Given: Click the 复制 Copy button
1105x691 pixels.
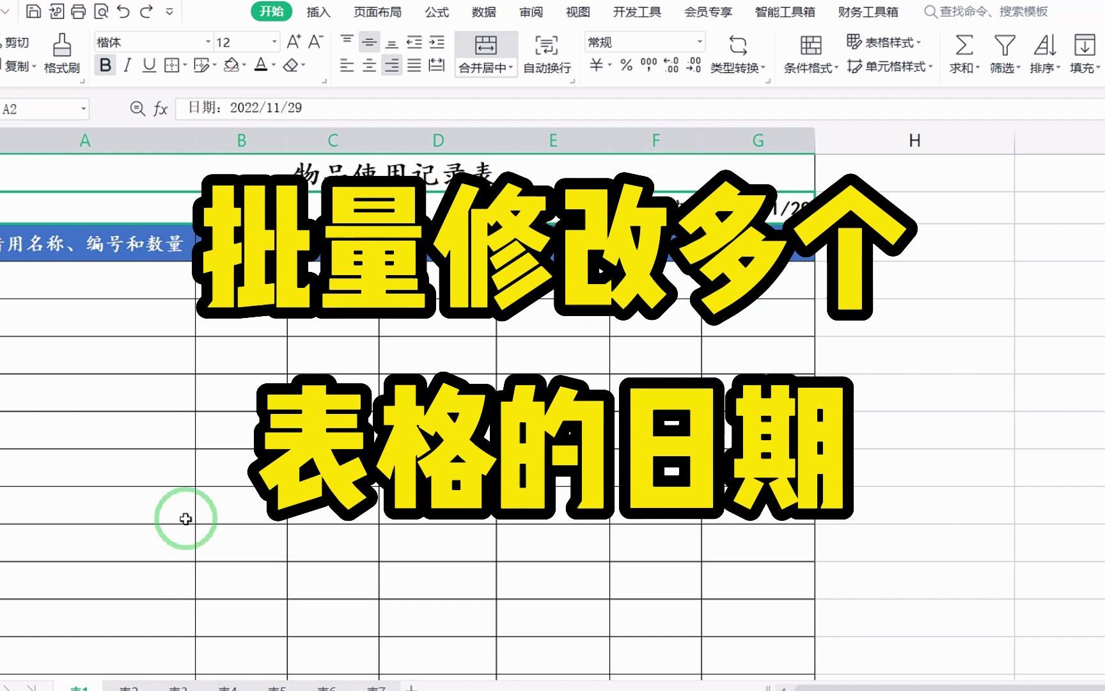Looking at the screenshot, I should 19,66.
